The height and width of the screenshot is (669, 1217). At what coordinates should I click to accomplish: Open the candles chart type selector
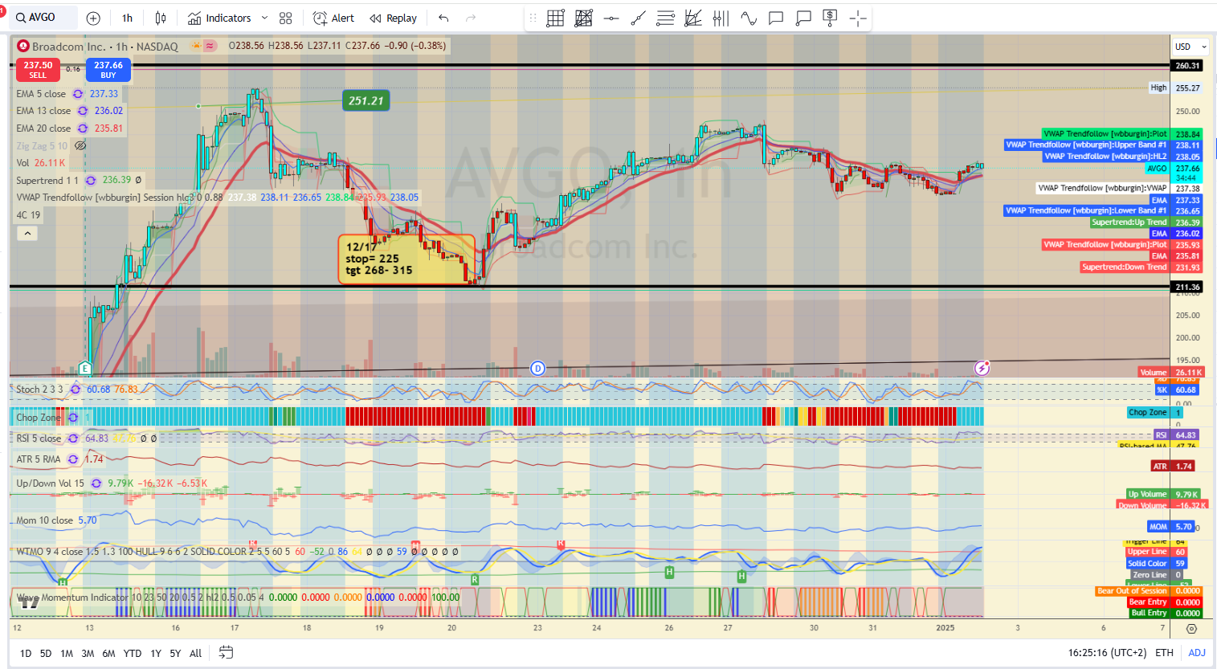[x=161, y=18]
